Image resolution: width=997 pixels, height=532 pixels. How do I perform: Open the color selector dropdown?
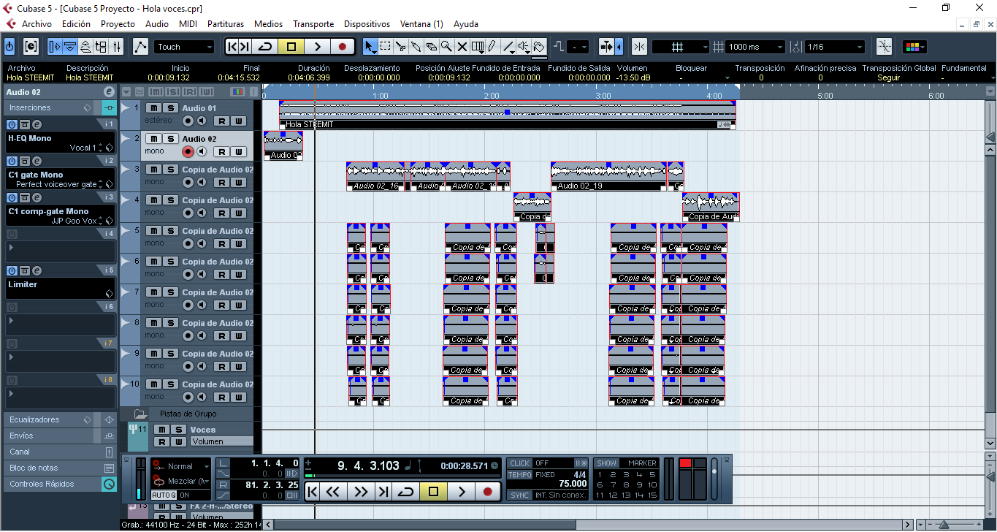pos(915,47)
